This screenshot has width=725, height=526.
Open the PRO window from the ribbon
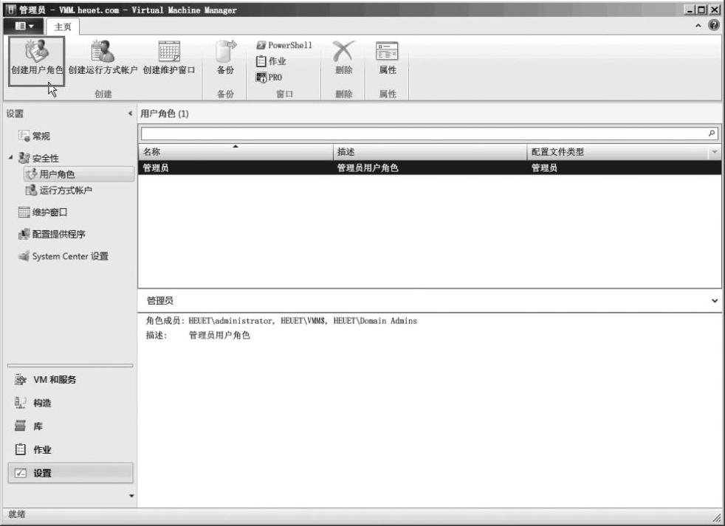(269, 77)
